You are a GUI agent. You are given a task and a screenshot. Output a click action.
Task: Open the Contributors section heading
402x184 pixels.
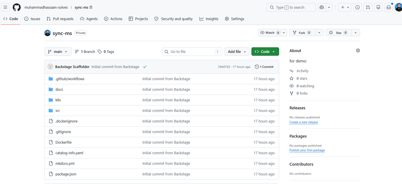[x=301, y=164]
